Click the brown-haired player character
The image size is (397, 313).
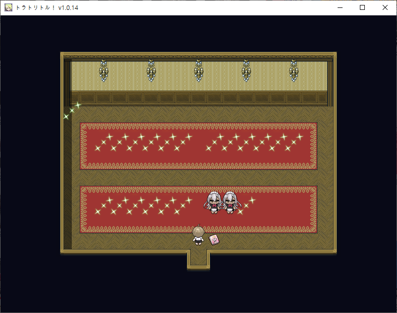click(x=198, y=235)
